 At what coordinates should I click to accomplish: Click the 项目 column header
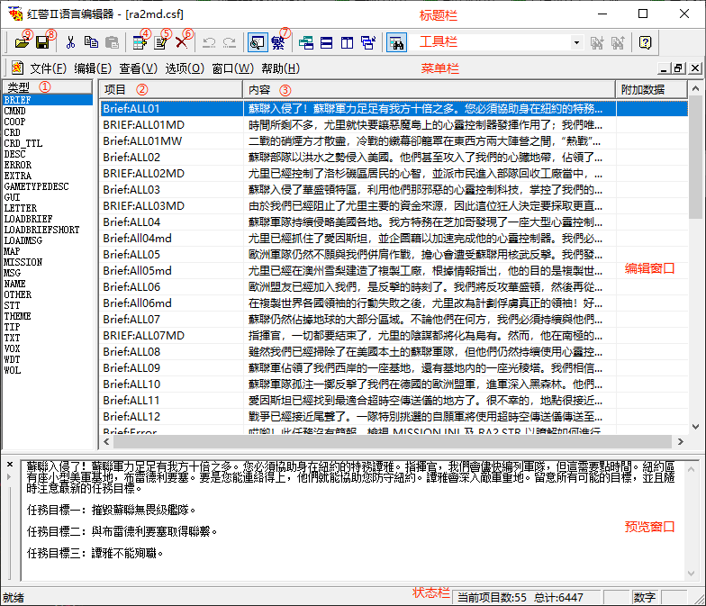click(171, 90)
